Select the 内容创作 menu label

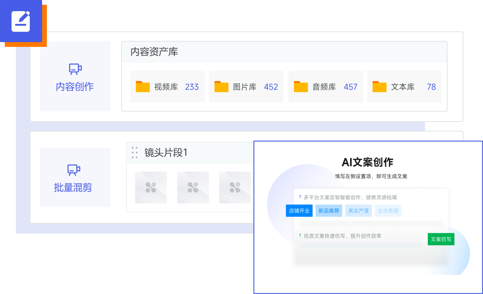tap(75, 87)
